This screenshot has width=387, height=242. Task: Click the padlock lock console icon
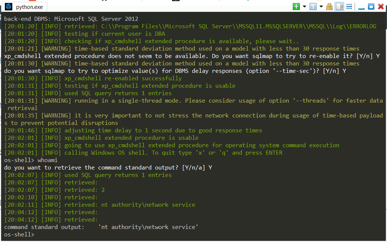click(x=329, y=7)
